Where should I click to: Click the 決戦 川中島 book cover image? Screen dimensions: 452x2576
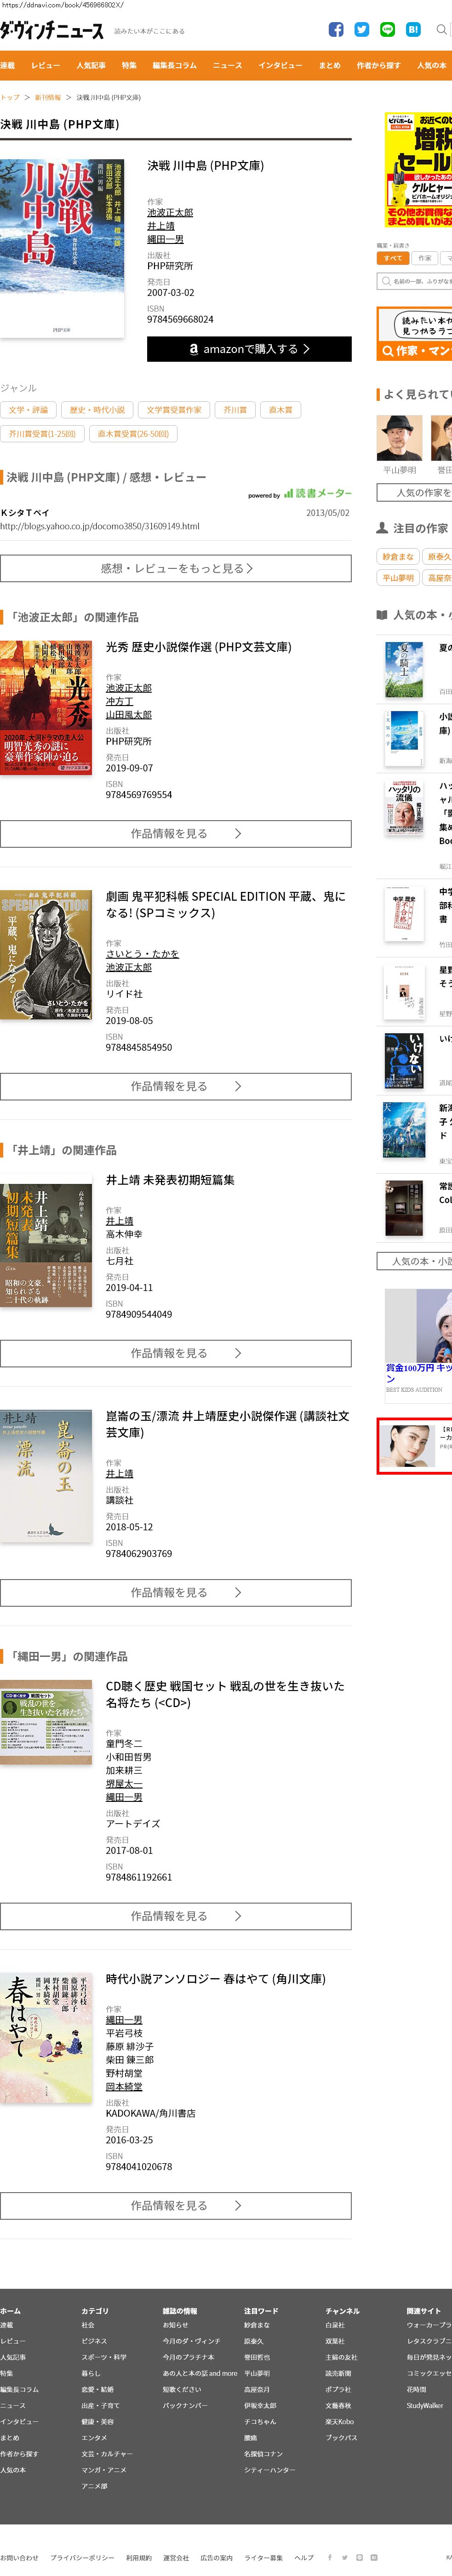tap(62, 248)
